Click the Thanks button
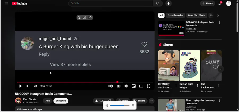The image size is (239, 112). 139,101
